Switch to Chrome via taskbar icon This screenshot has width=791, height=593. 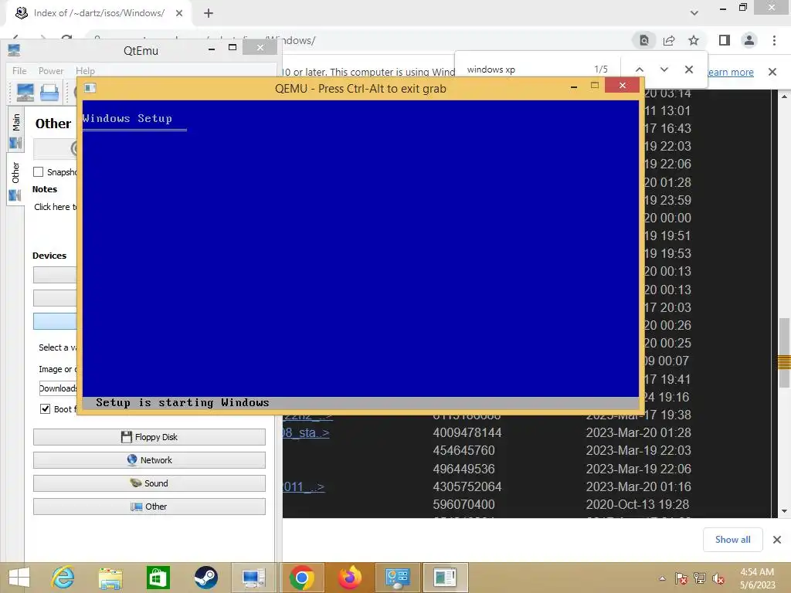point(302,578)
